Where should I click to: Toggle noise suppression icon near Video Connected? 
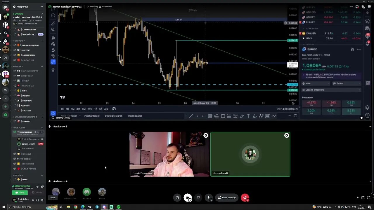[x=37, y=187]
